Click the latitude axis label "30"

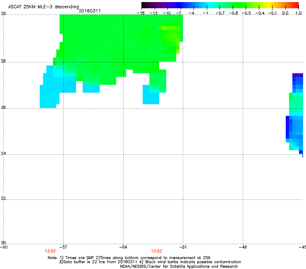point(3,14)
